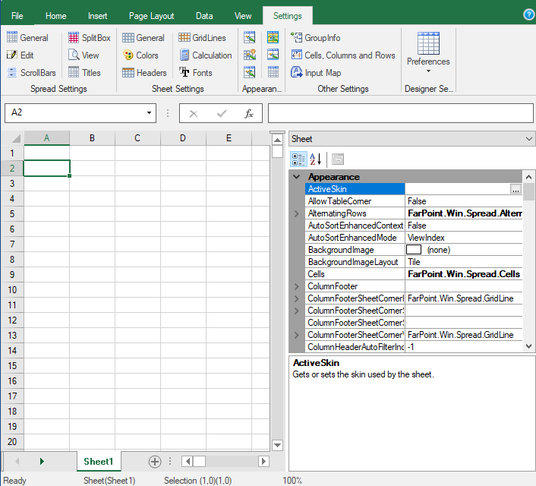Click the previous-sheet arrow
This screenshot has width=536, height=486.
(x=17, y=462)
